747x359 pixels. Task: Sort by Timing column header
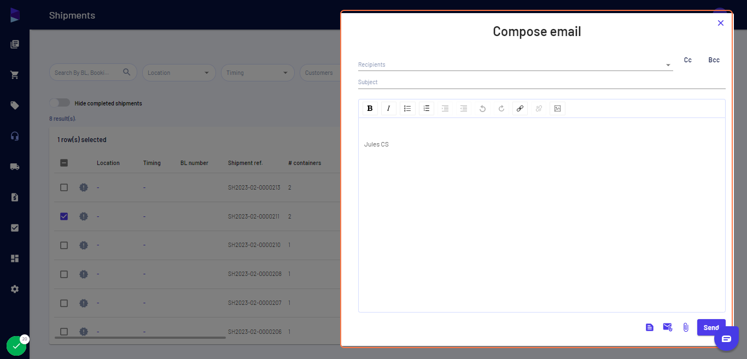coord(152,163)
